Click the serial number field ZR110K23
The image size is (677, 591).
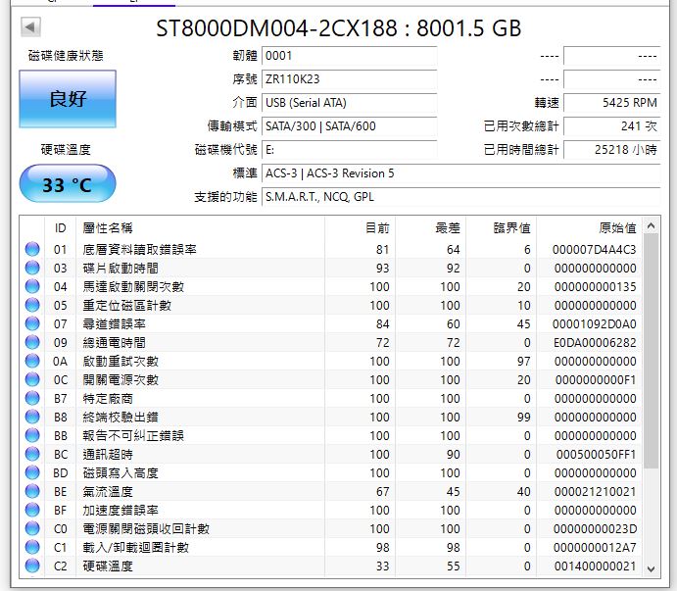(x=350, y=79)
